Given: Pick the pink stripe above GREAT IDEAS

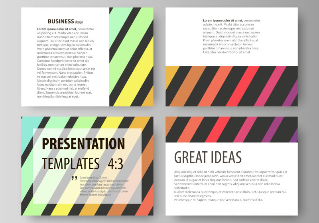Looking at the screenshot, I should tap(246, 129).
